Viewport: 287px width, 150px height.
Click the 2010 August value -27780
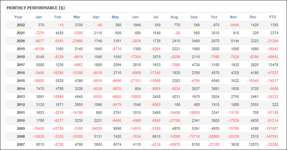[174, 120]
